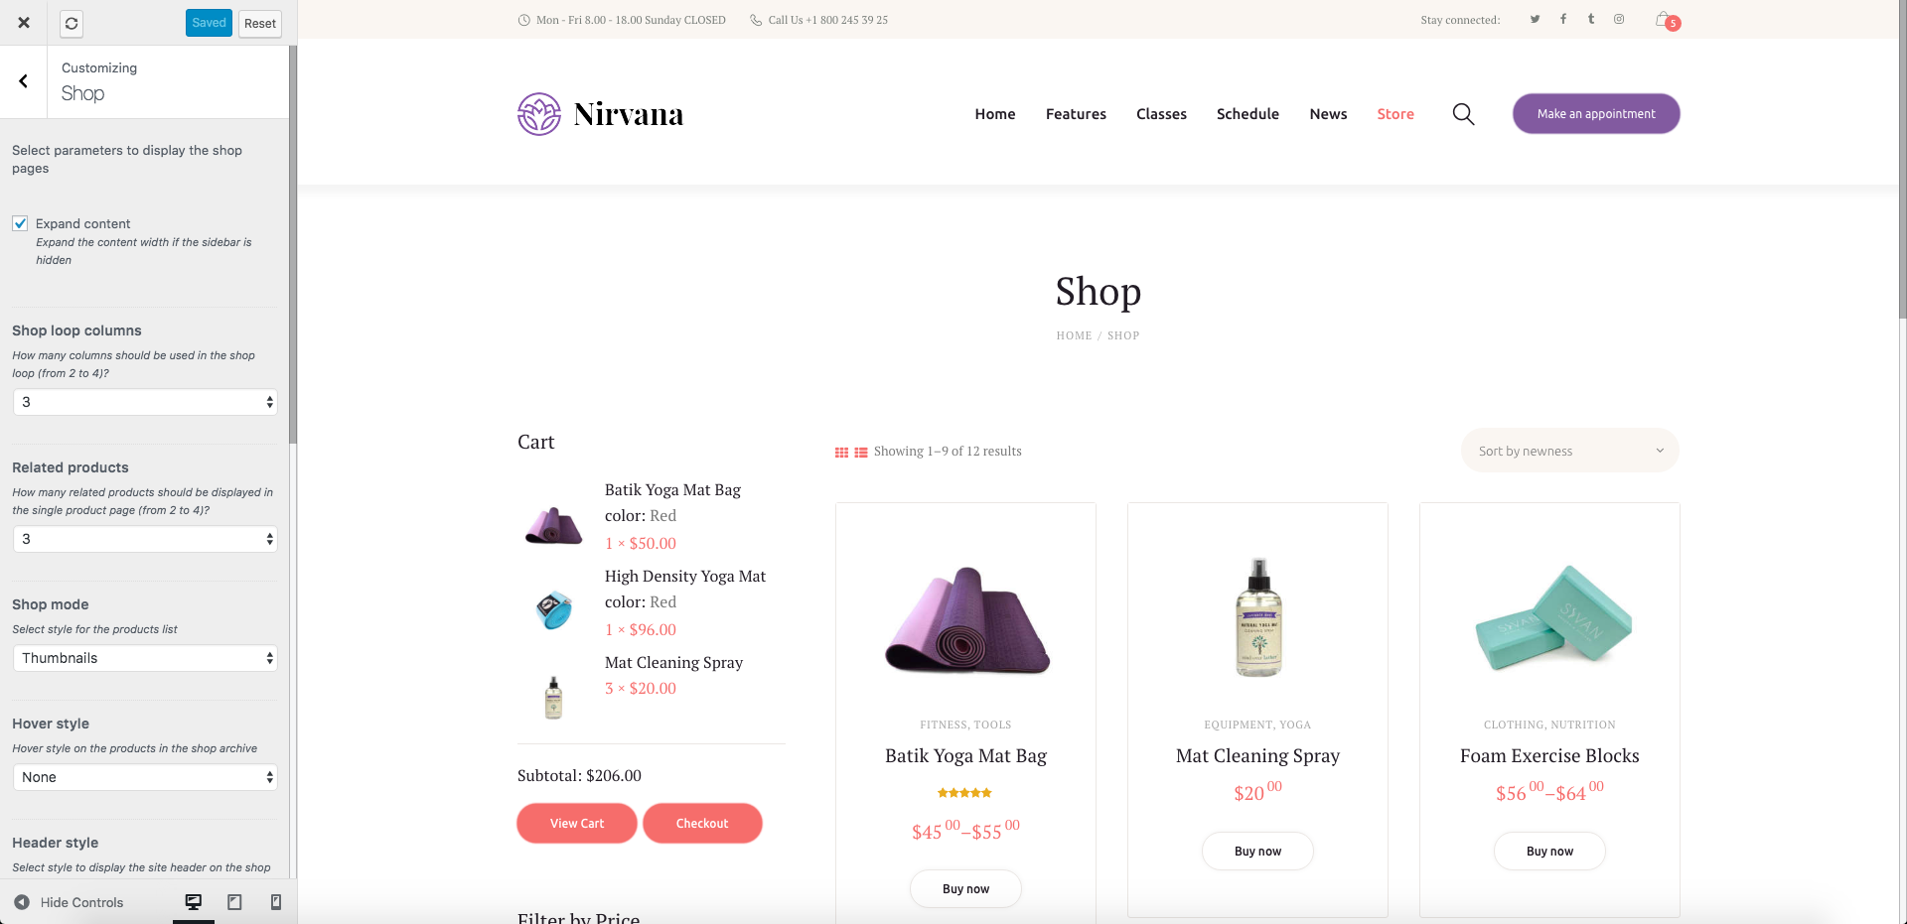Open the Shop loop columns dropdown
Viewport: 1907px width, 924px height.
[145, 402]
